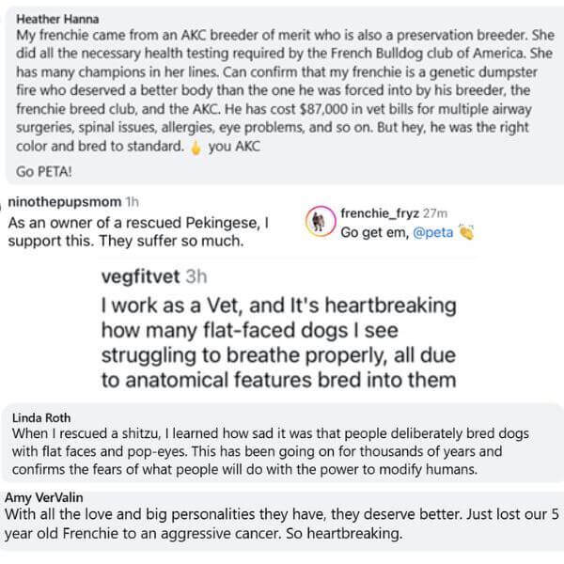Open Linda Roth's profile name

(41, 418)
